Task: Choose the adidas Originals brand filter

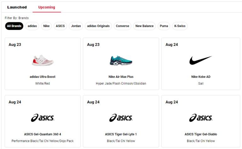Action: [98, 26]
